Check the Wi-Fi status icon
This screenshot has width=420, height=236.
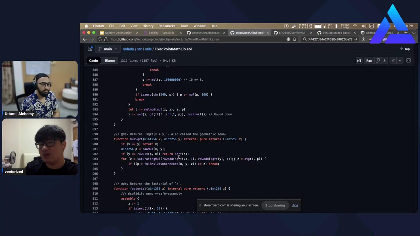(x=355, y=26)
